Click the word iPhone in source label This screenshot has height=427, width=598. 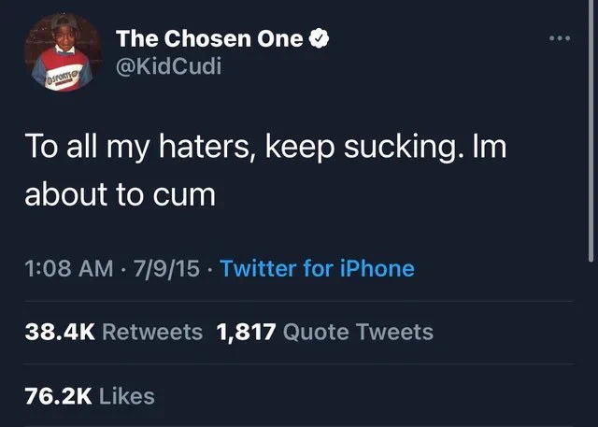click(x=377, y=269)
